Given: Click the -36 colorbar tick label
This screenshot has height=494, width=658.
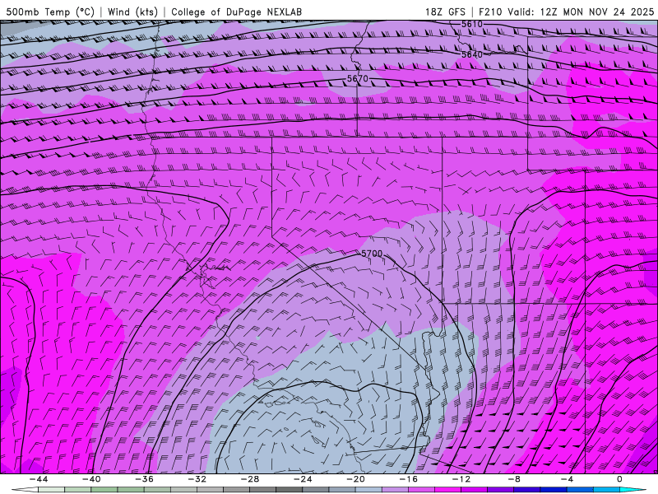Looking at the screenshot, I should [144, 479].
